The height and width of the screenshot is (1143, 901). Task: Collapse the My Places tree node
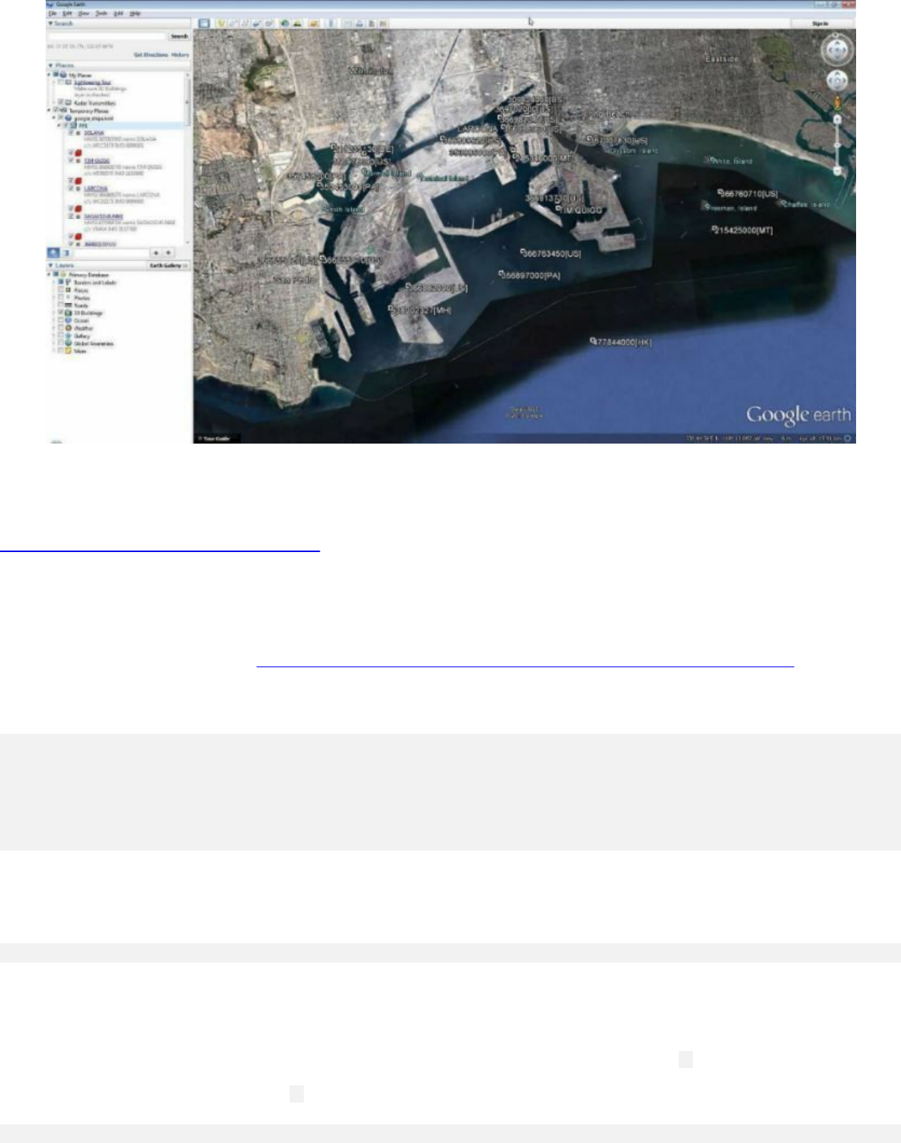(49, 75)
